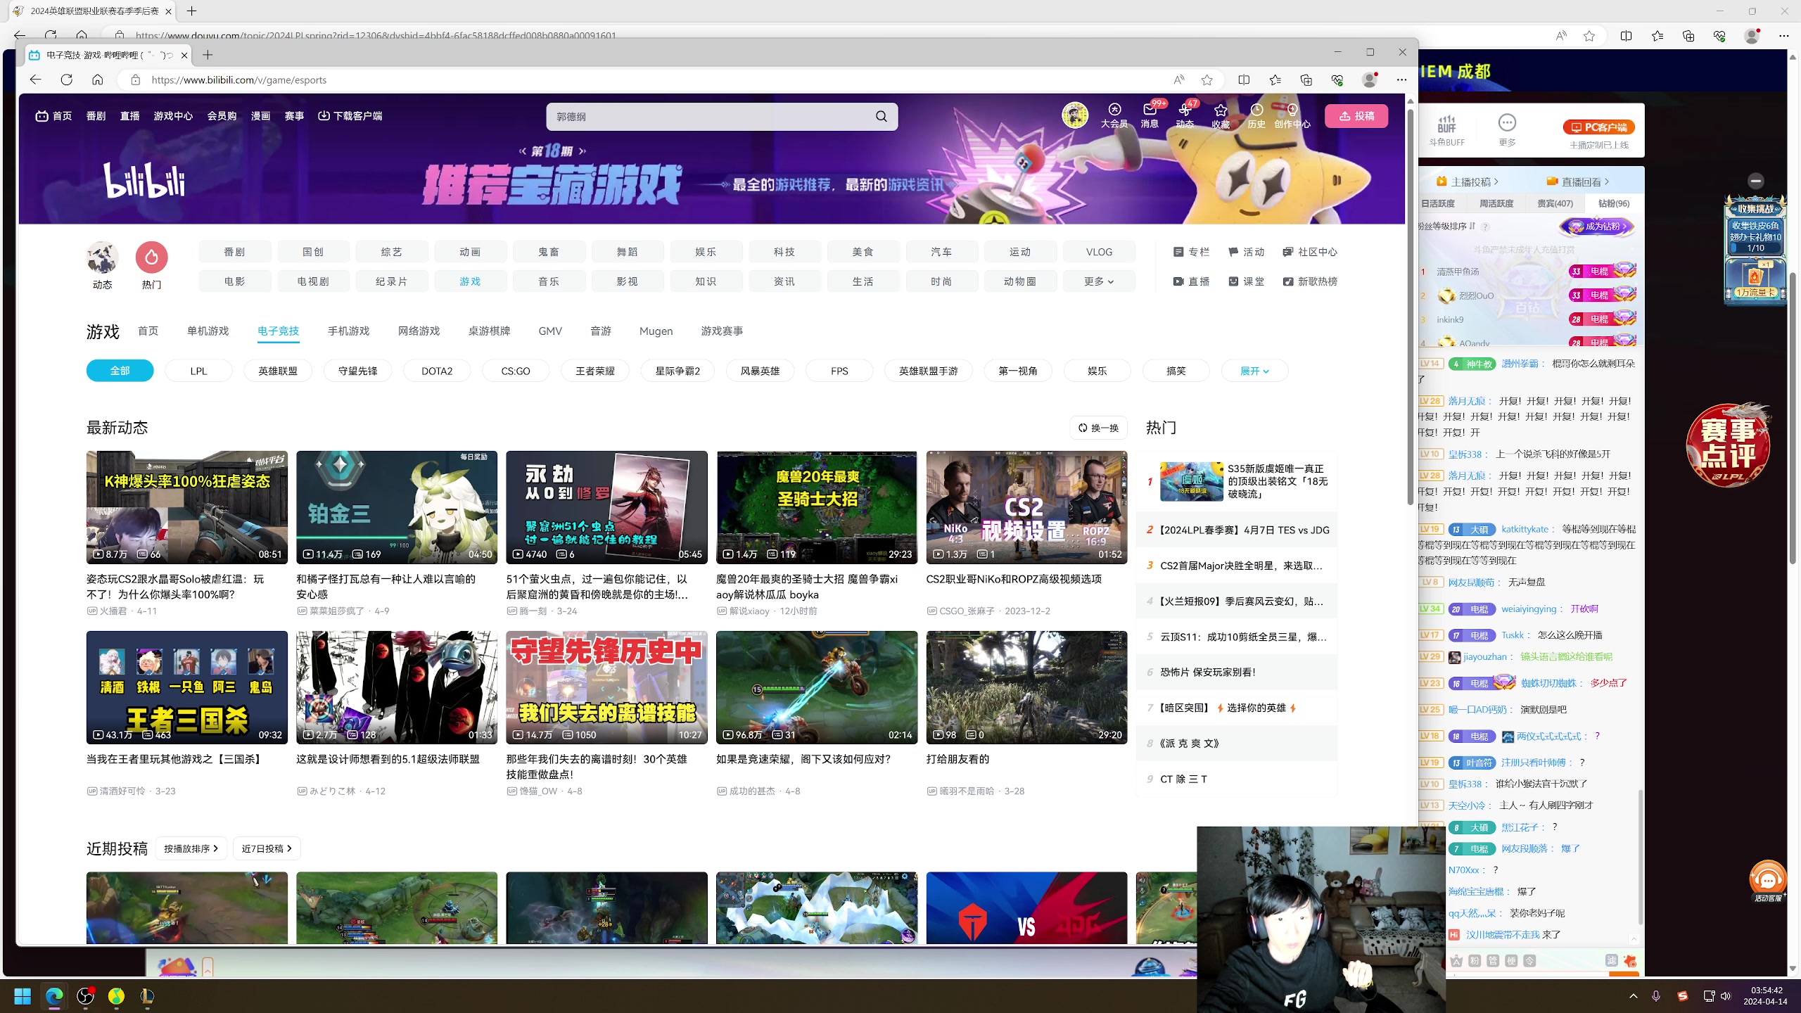This screenshot has width=1801, height=1013.
Task: Click Microsoft Edge icon on taskbar
Action: coord(54,996)
